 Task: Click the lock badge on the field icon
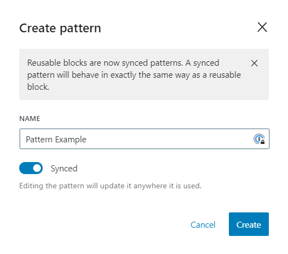point(262,142)
